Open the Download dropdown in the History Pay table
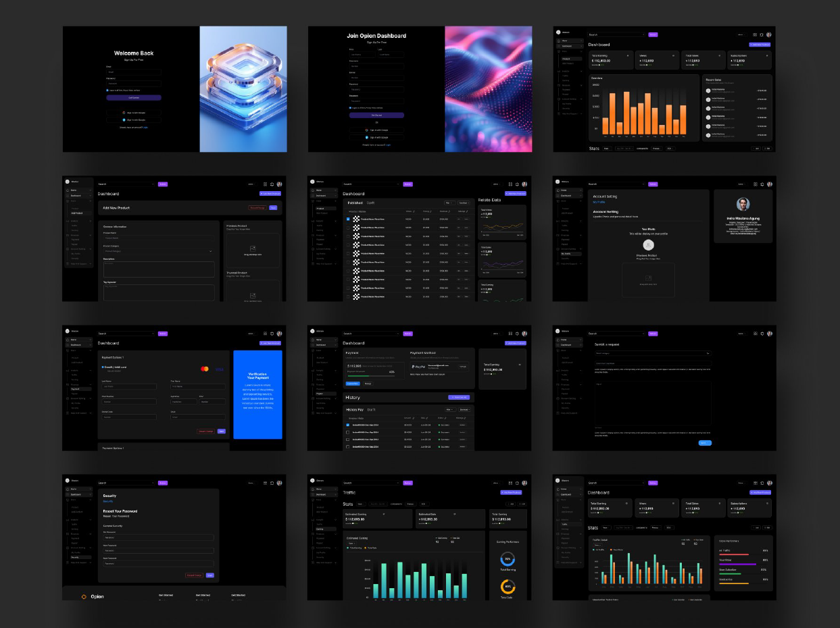Viewport: 840px width, 628px height. tap(464, 409)
